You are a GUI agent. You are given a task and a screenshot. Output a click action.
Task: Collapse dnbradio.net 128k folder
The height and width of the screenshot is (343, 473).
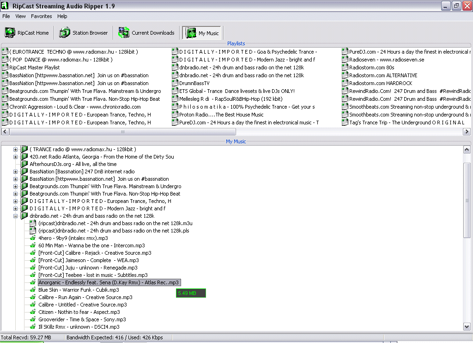tap(15, 216)
